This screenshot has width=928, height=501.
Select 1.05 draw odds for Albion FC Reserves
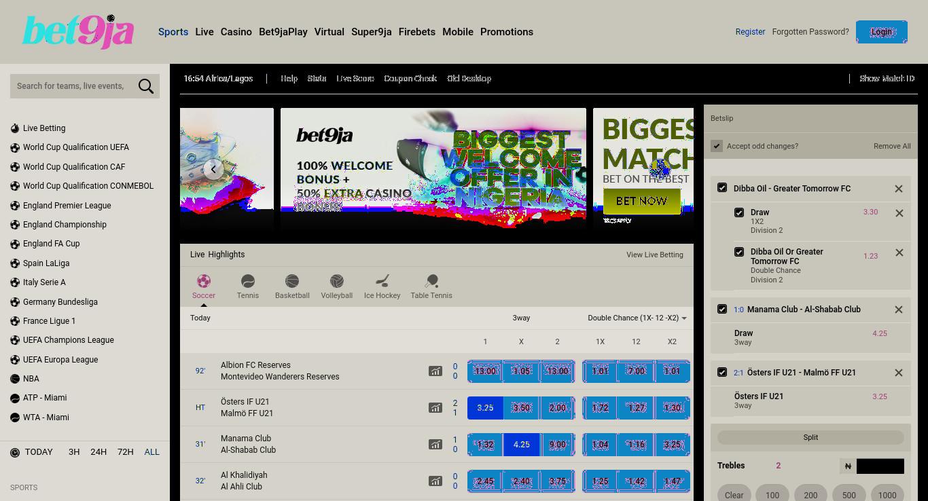pos(521,371)
